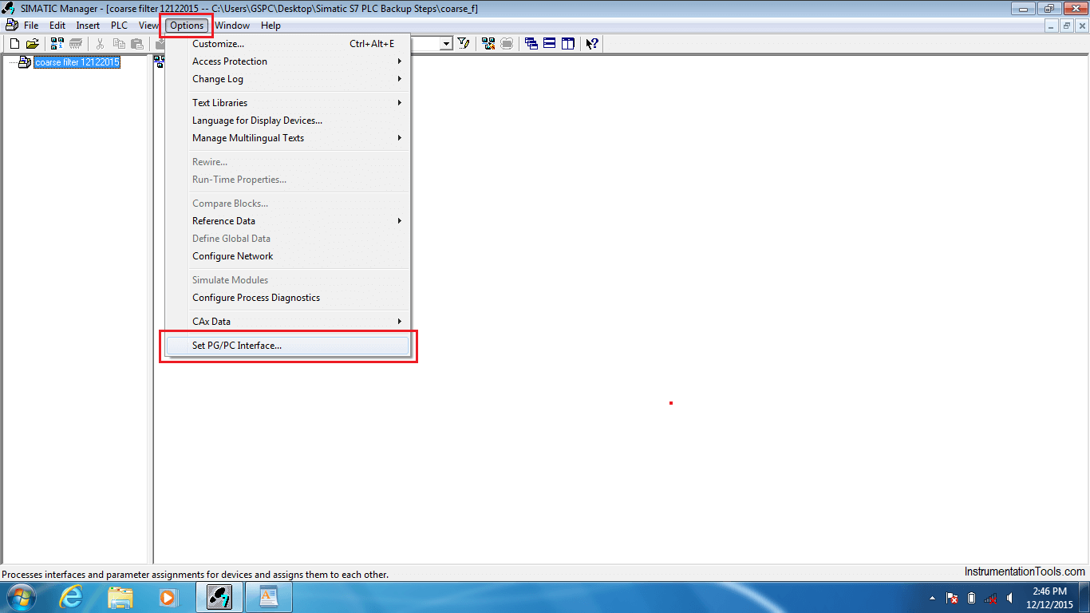Open the toolbar filter dropdown arrow
1090x613 pixels.
tap(447, 44)
